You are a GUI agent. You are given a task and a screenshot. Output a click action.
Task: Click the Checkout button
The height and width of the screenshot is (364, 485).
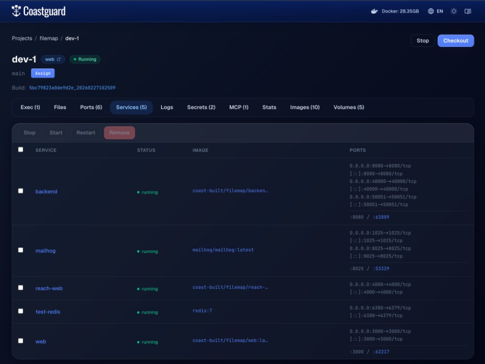[x=456, y=41]
